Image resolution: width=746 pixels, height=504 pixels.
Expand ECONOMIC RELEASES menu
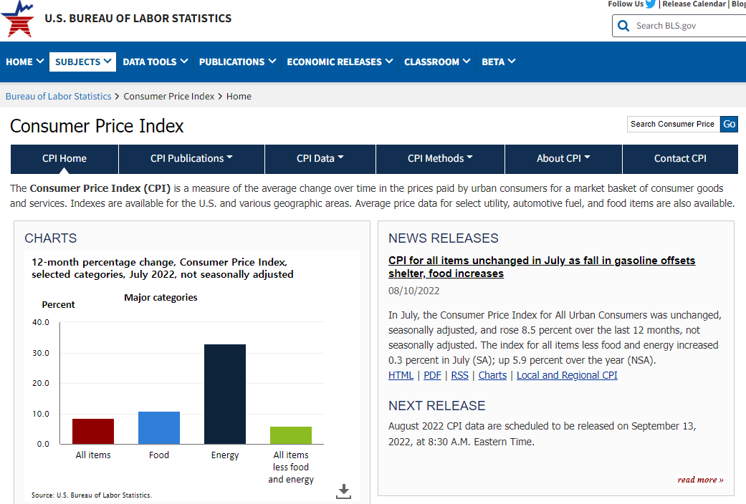[x=340, y=62]
